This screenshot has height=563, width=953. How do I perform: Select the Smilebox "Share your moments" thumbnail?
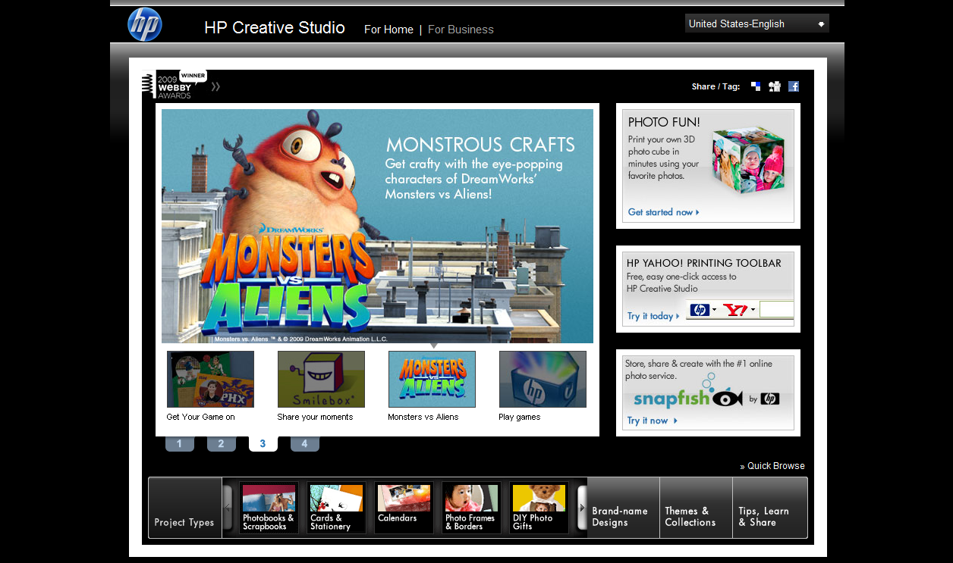tap(321, 380)
